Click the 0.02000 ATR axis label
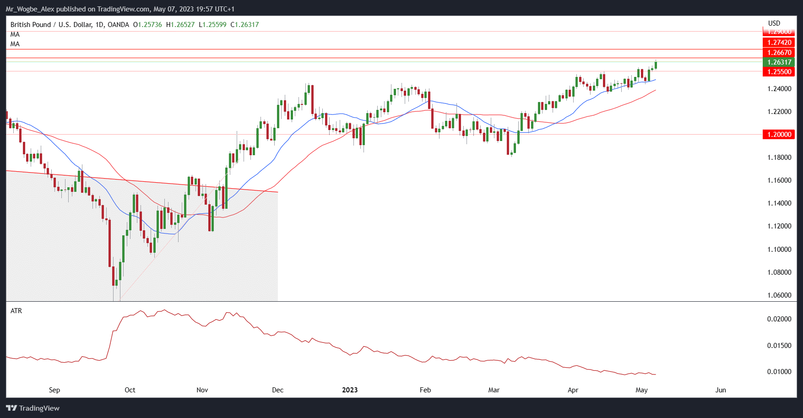This screenshot has width=803, height=418. tap(779, 319)
